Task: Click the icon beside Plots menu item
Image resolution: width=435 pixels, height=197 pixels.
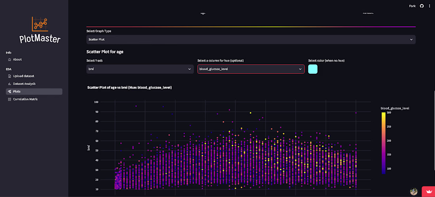Action: 10,92
